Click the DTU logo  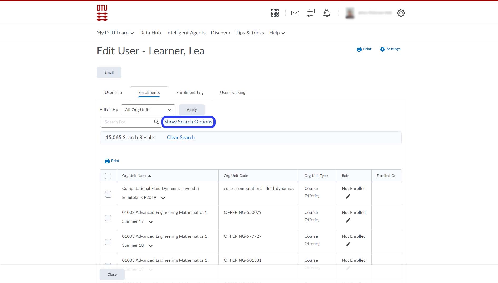click(102, 13)
